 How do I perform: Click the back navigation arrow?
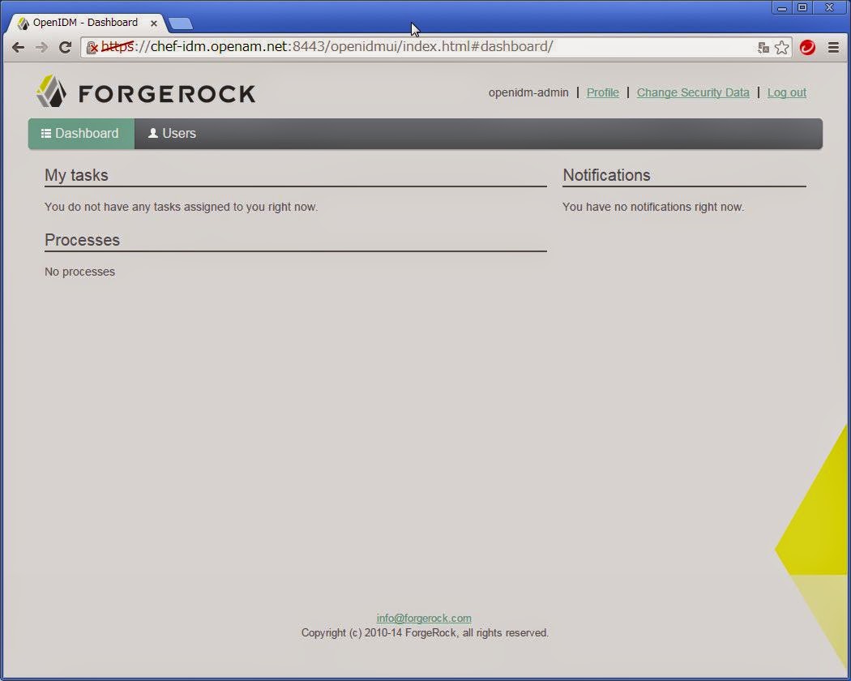tap(18, 47)
